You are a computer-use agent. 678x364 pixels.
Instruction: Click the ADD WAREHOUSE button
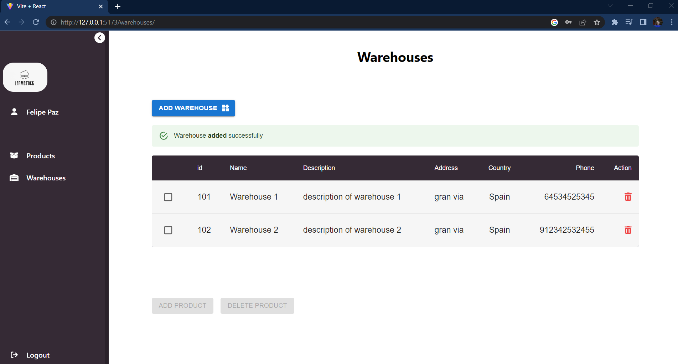click(193, 108)
